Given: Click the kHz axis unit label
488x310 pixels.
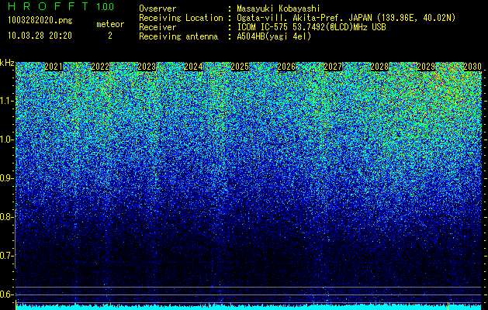Looking at the screenshot, I should point(7,63).
